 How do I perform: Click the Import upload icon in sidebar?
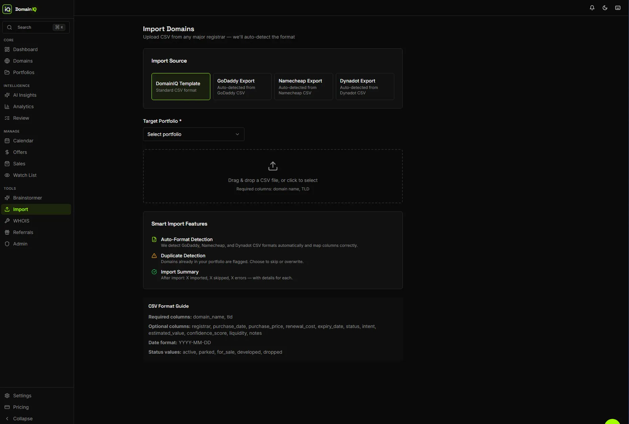pos(7,209)
